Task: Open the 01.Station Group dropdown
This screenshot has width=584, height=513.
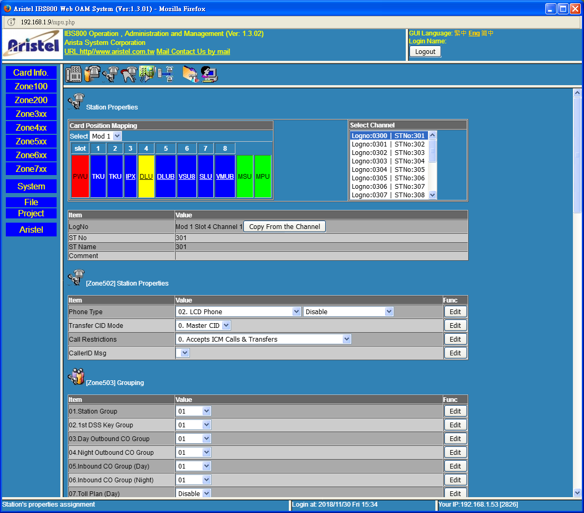Action: [193, 411]
